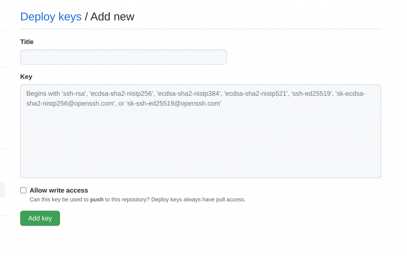407x256 pixels.
Task: Click the 'sk-ssh-ed25519@openssh.com' placeholder text
Action: [x=173, y=103]
